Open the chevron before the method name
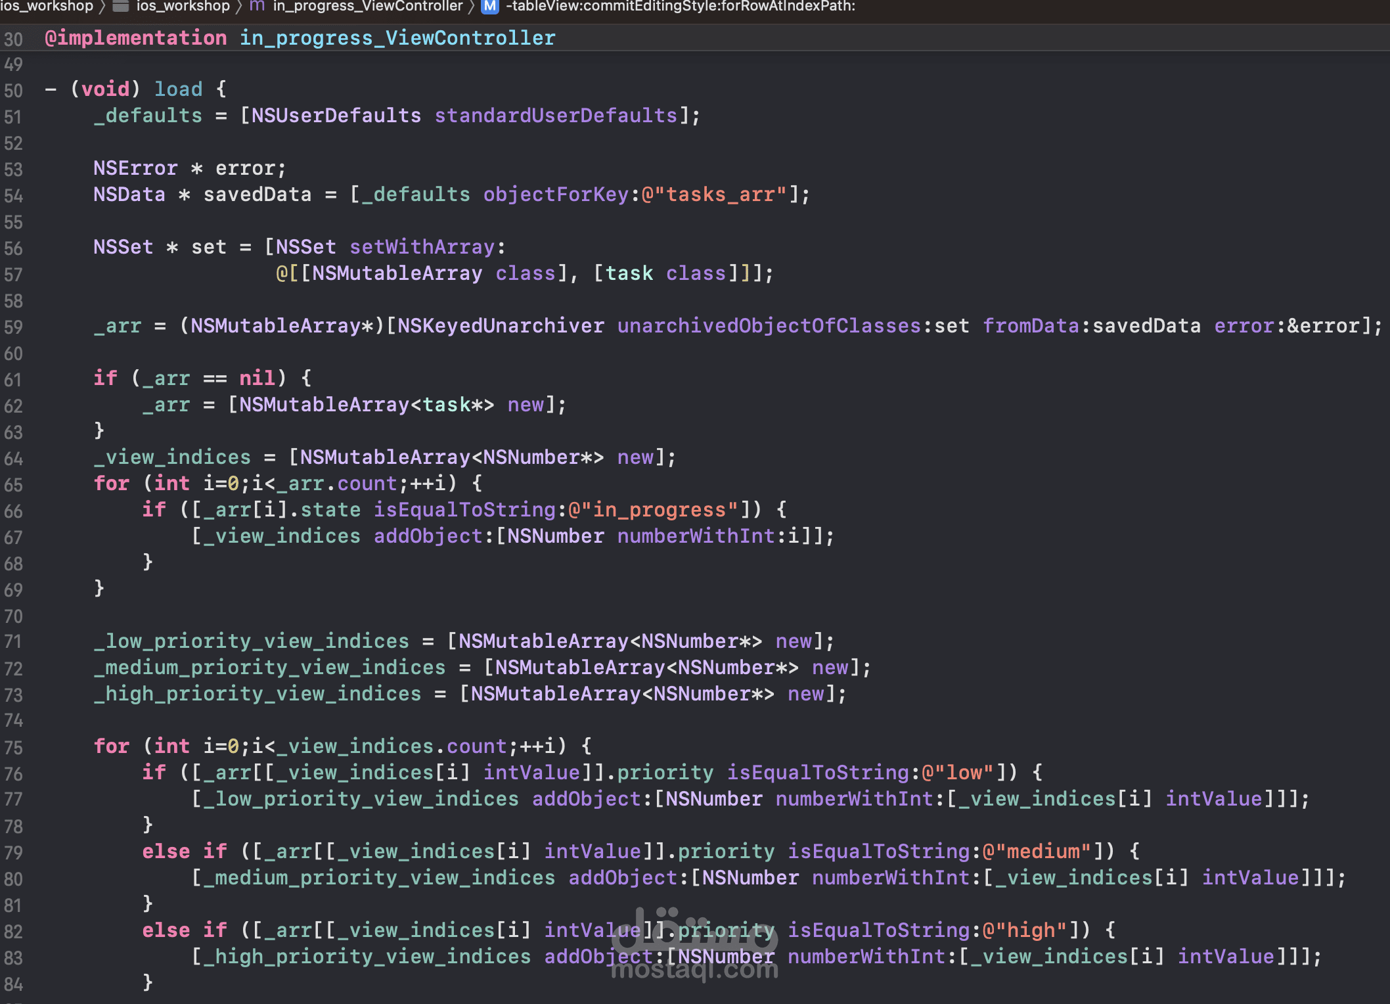This screenshot has height=1004, width=1390. 472,7
